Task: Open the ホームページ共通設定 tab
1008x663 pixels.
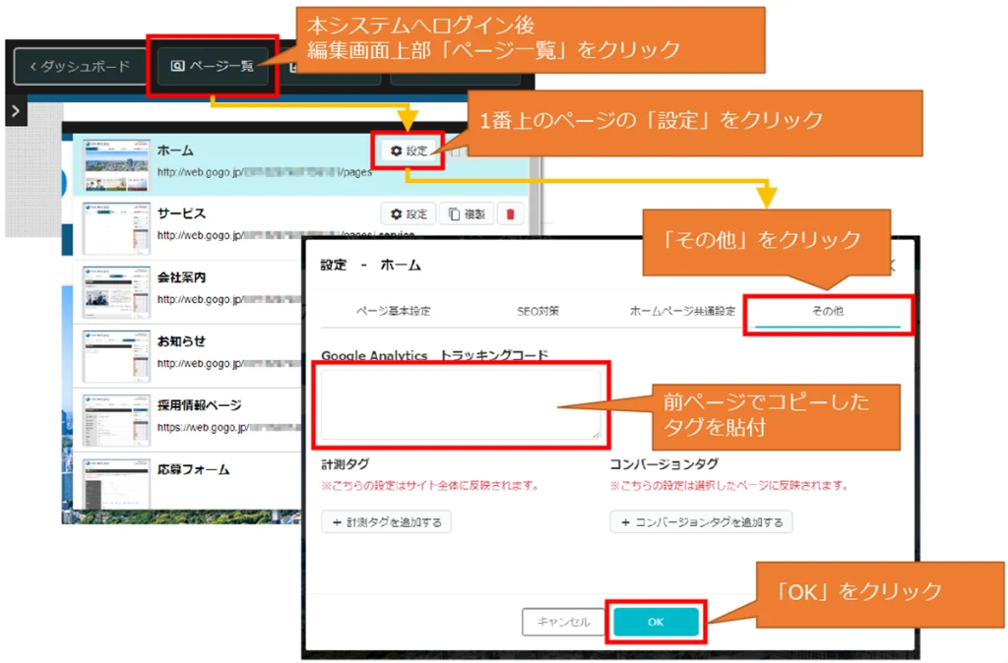Action: [x=681, y=311]
